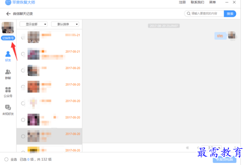
Task: Open the 未知好友 unknown friends section
Action: click(8, 110)
